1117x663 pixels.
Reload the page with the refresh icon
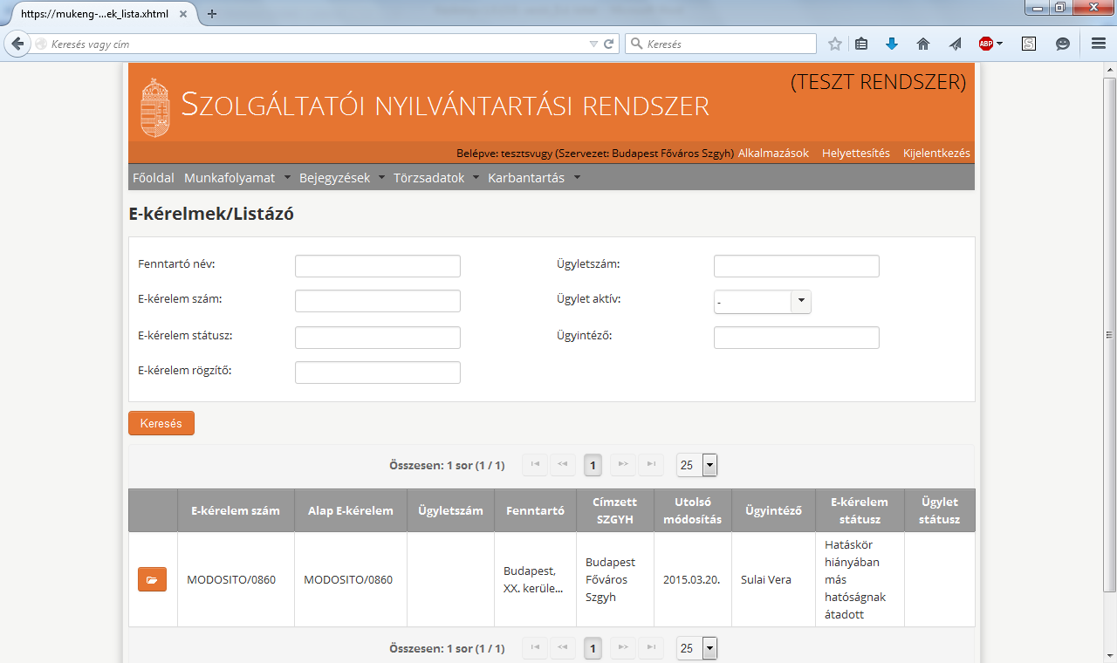[609, 44]
